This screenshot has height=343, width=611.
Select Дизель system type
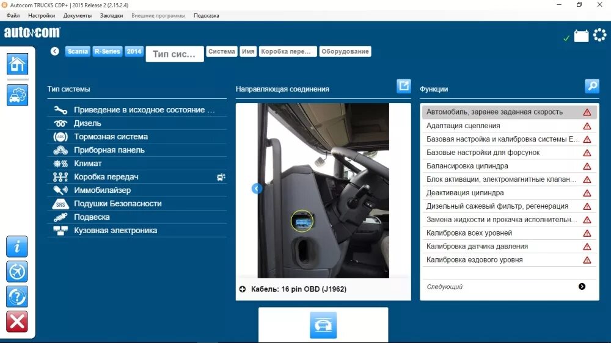137,123
